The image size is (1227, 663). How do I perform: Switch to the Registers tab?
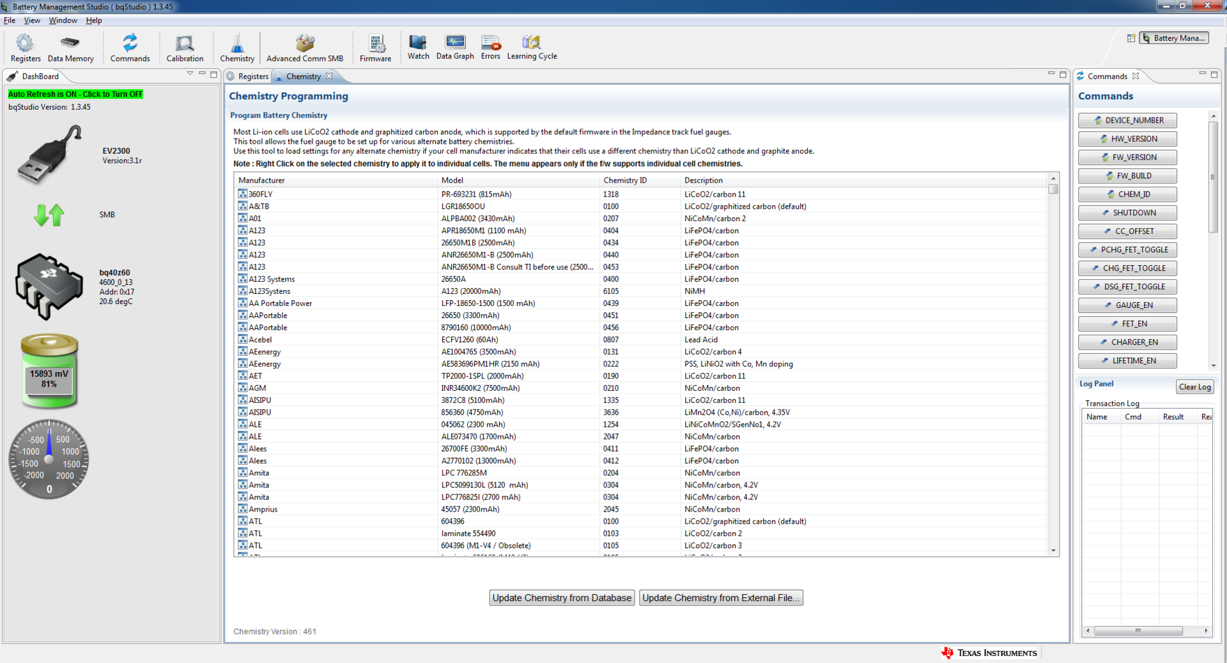click(x=248, y=76)
